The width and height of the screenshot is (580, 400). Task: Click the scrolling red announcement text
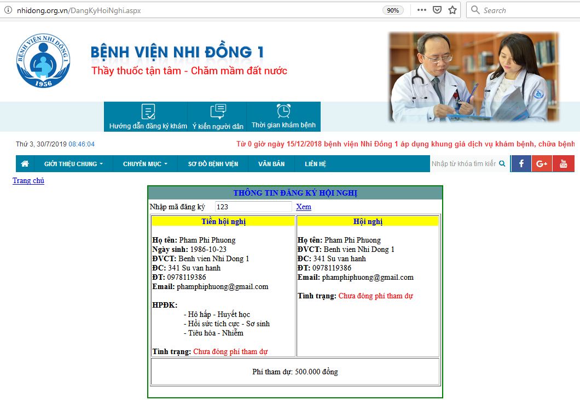click(x=405, y=144)
